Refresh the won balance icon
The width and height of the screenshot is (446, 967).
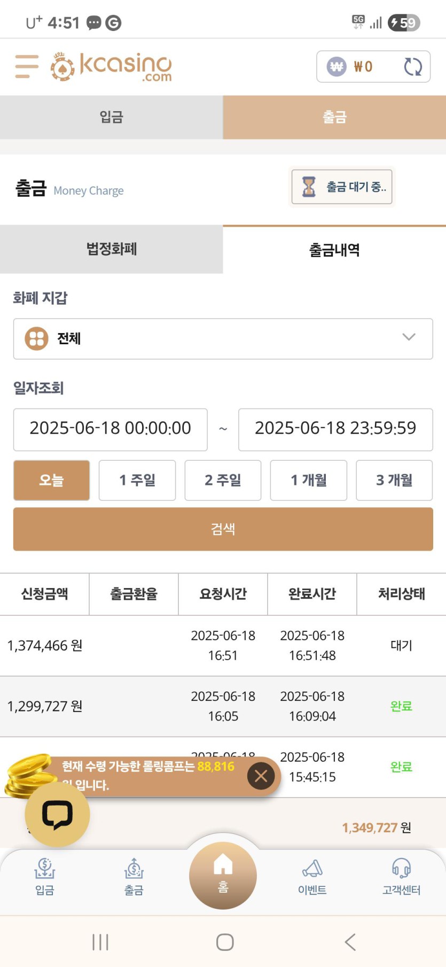click(x=413, y=67)
